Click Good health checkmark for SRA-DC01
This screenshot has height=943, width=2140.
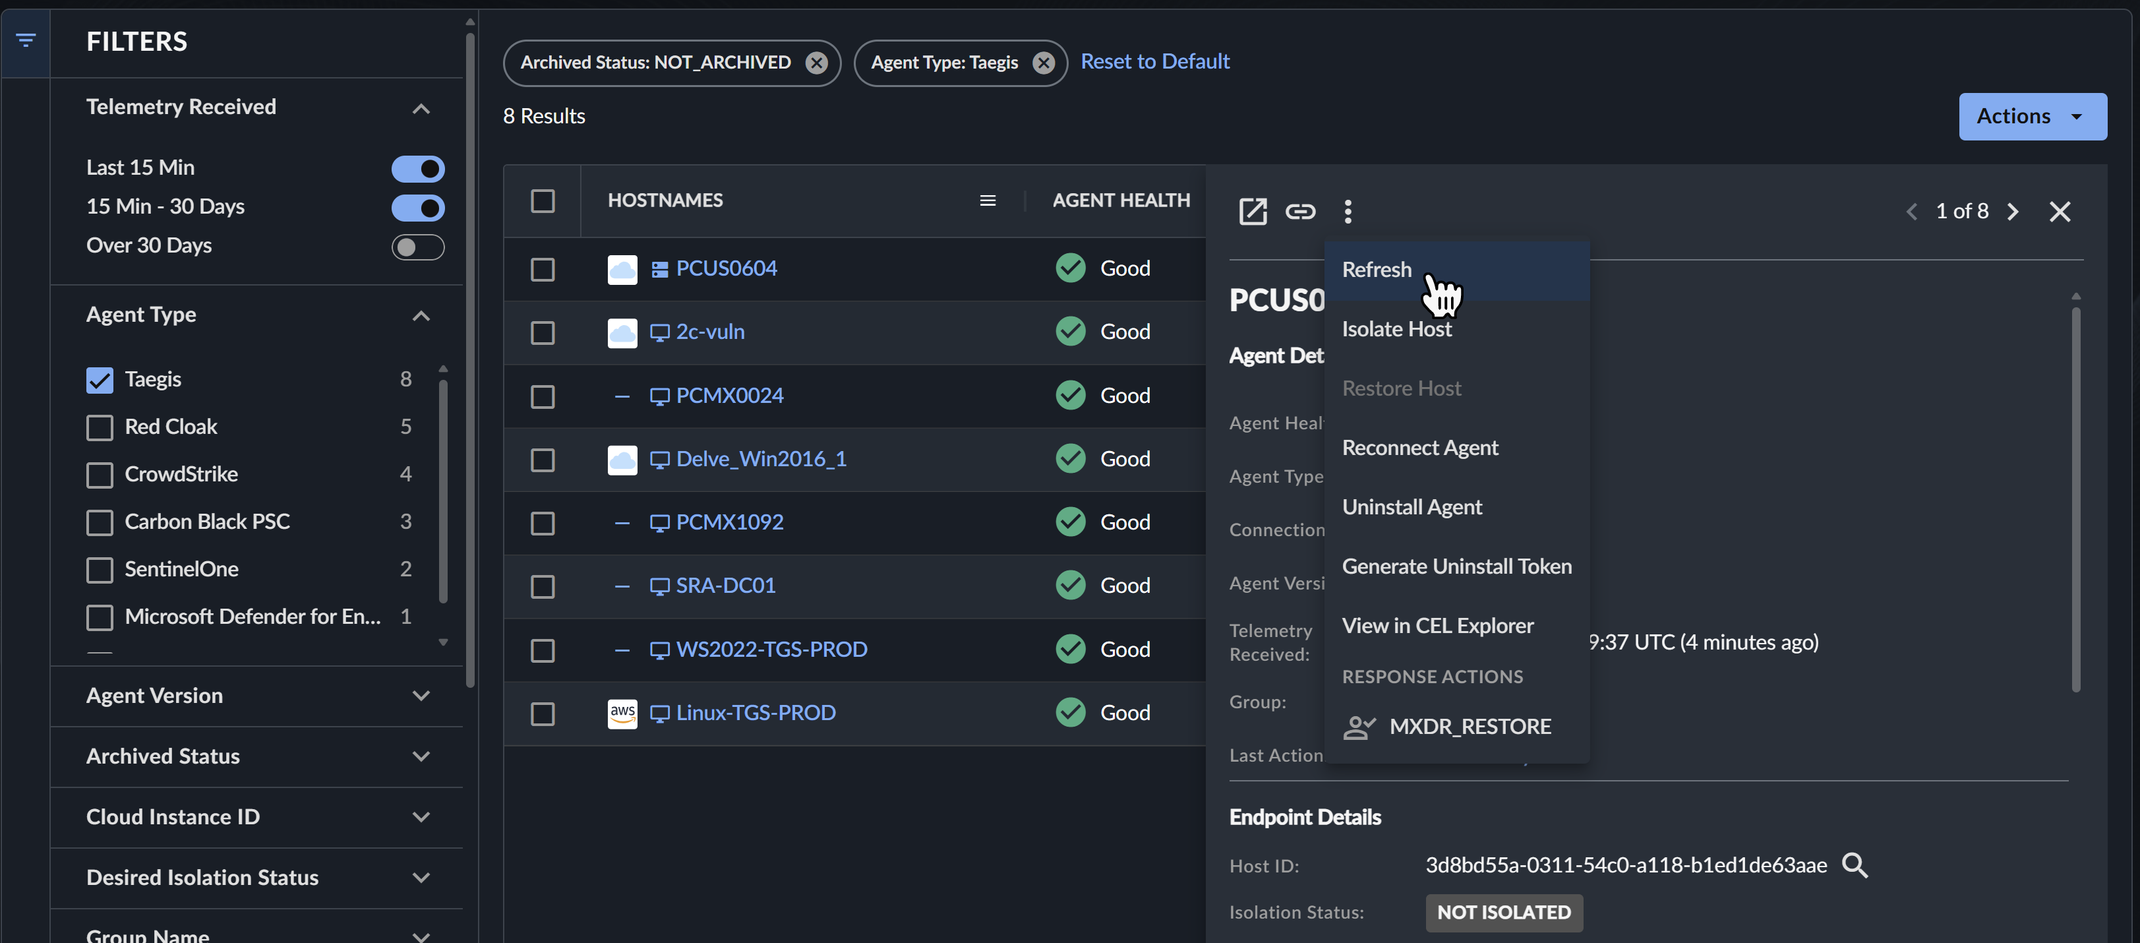coord(1070,586)
